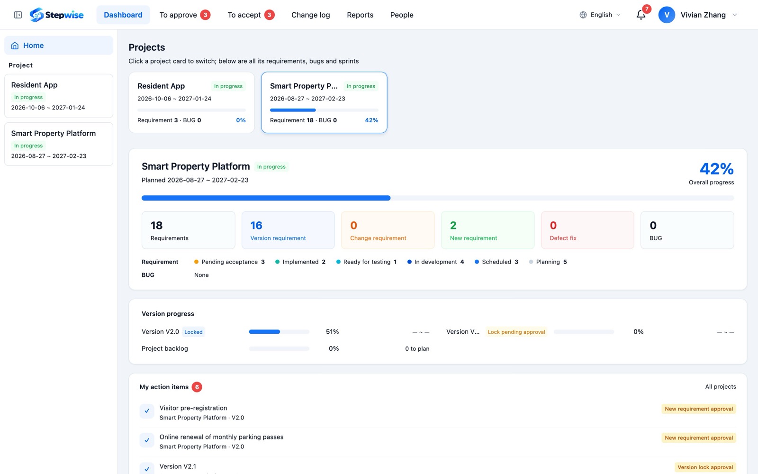
Task: Open the English language dropdown
Action: click(600, 15)
